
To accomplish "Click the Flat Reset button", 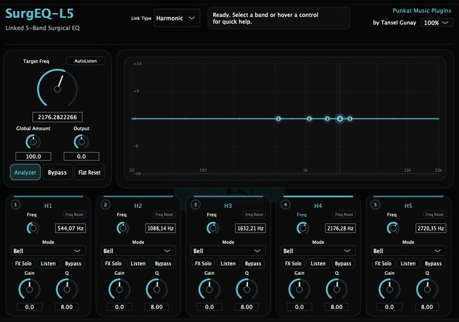I will (x=89, y=173).
